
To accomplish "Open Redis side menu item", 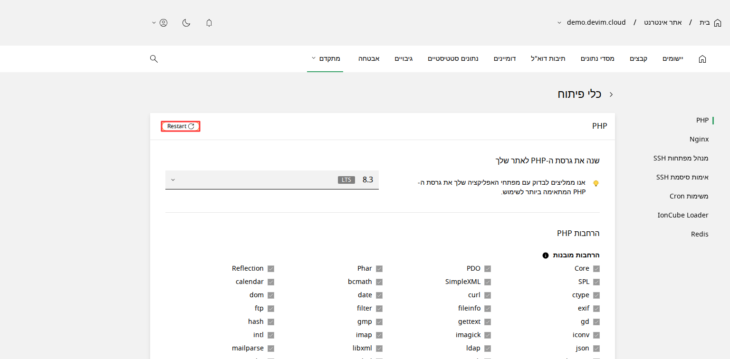I will 700,234.
